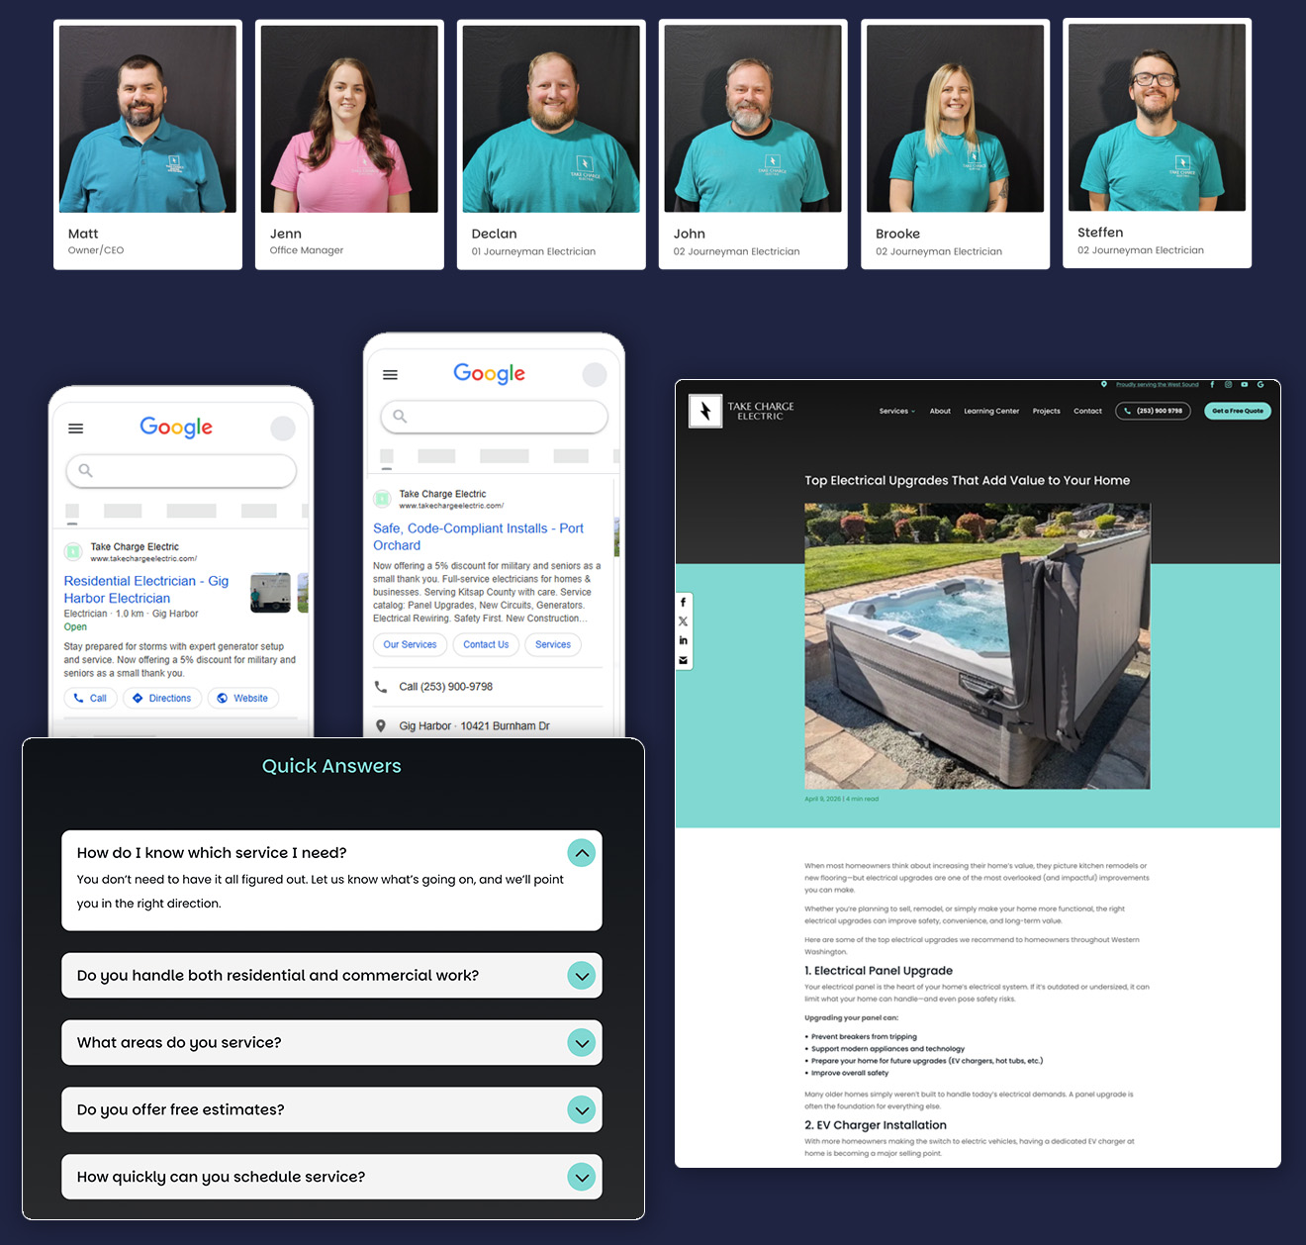The image size is (1306, 1245).
Task: Click Declan's team card photo
Action: 551,119
